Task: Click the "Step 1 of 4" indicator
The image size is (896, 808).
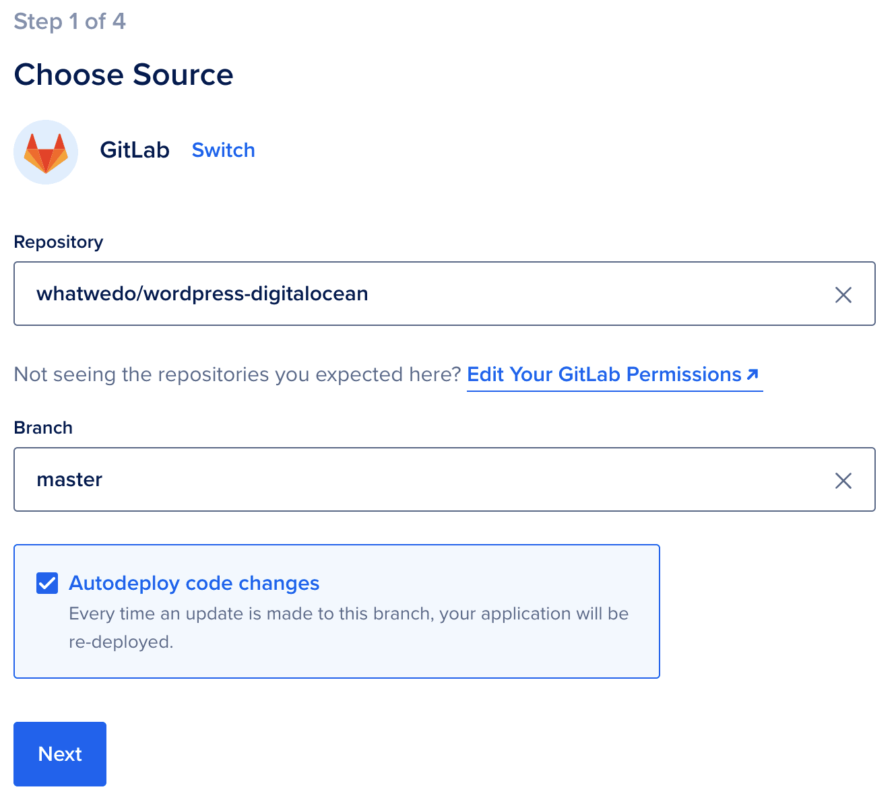Action: click(69, 22)
